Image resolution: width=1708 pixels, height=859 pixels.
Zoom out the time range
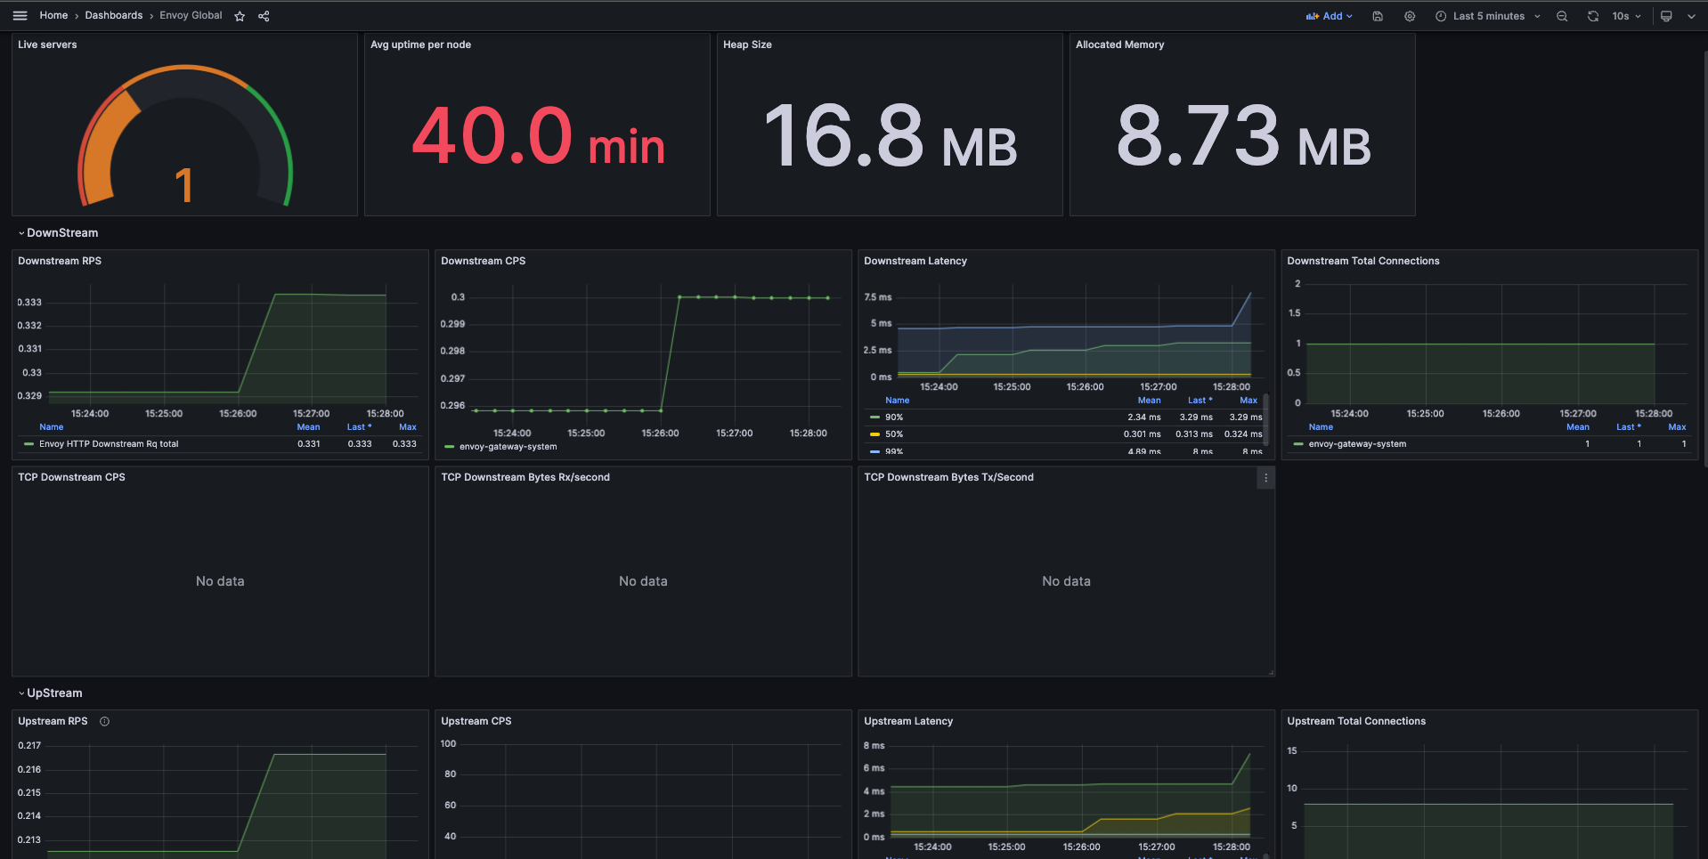(1562, 16)
